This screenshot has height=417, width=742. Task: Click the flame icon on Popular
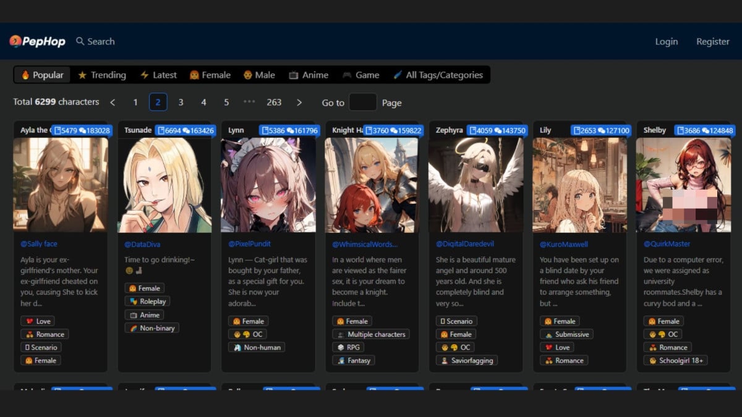point(25,75)
